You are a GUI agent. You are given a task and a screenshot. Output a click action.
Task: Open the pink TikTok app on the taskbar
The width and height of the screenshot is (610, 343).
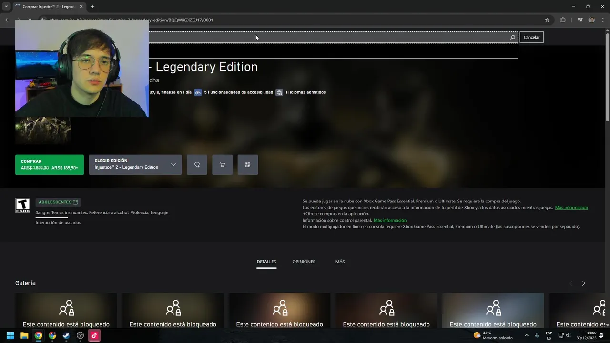click(94, 335)
